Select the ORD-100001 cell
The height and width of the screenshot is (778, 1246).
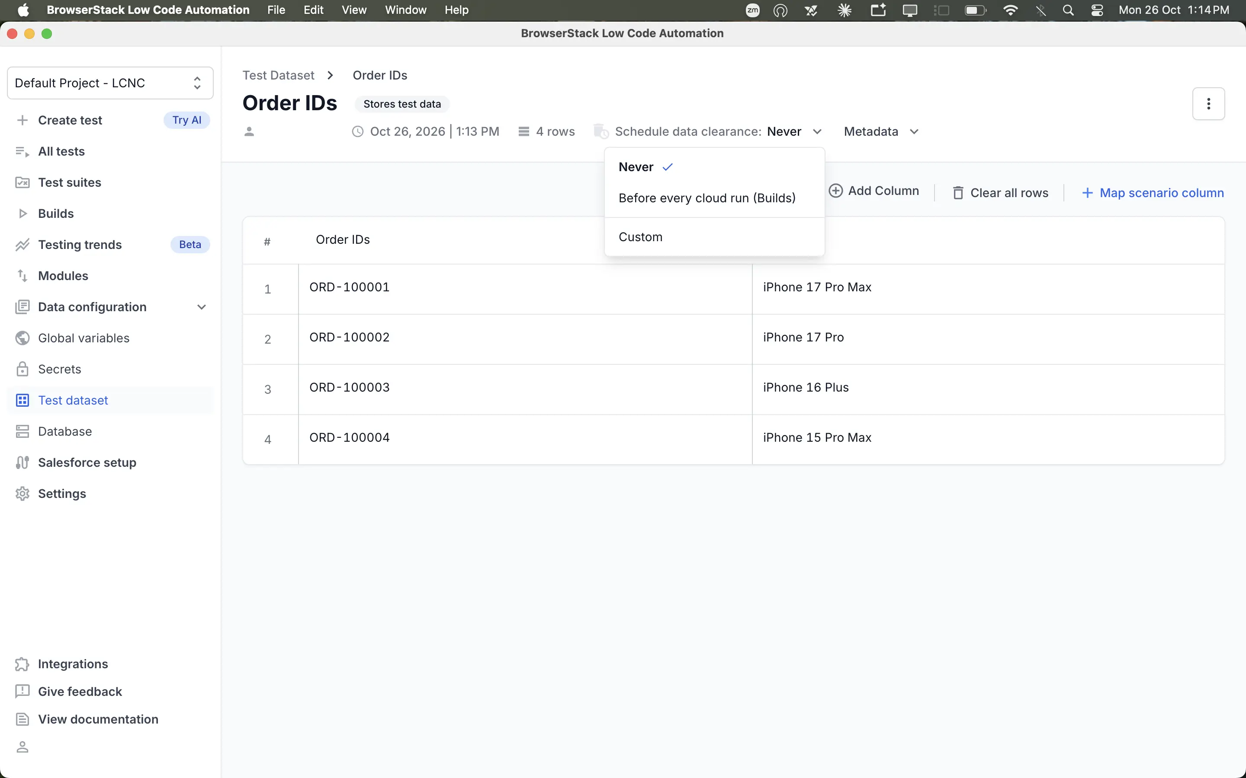[525, 289]
